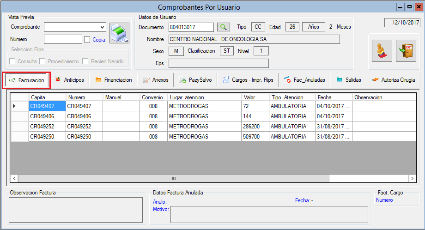The image size is (425, 230).
Task: Enable the Consulta checkbox
Action: click(13, 61)
